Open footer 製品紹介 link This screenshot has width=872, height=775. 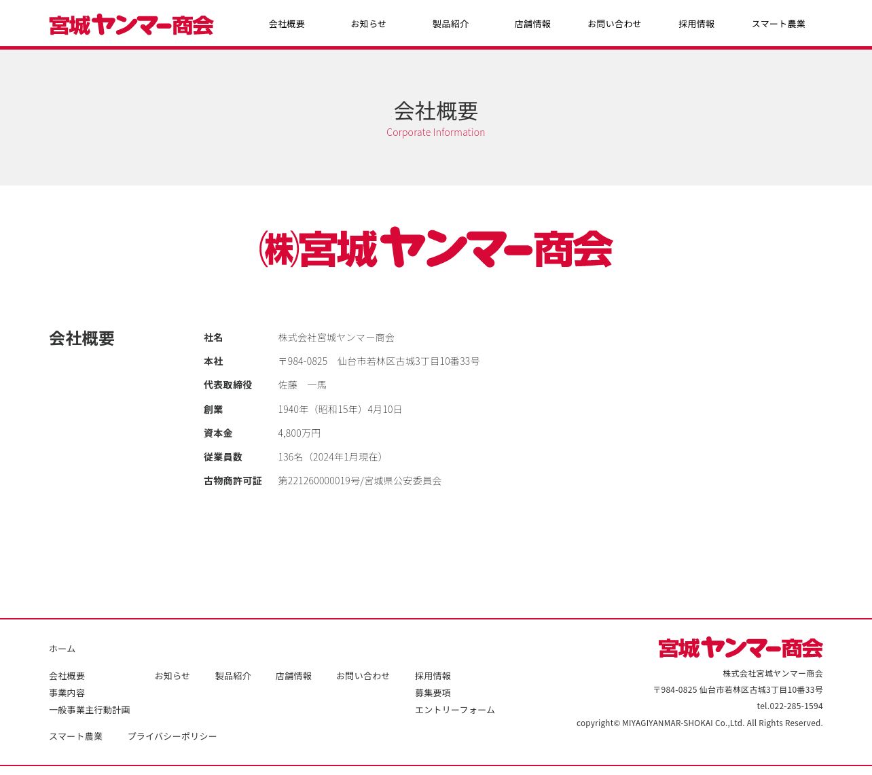[233, 676]
